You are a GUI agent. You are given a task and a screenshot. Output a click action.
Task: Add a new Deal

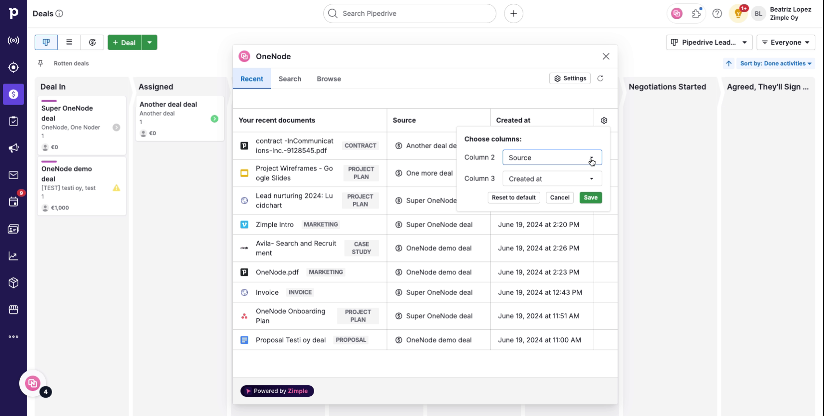click(x=124, y=42)
